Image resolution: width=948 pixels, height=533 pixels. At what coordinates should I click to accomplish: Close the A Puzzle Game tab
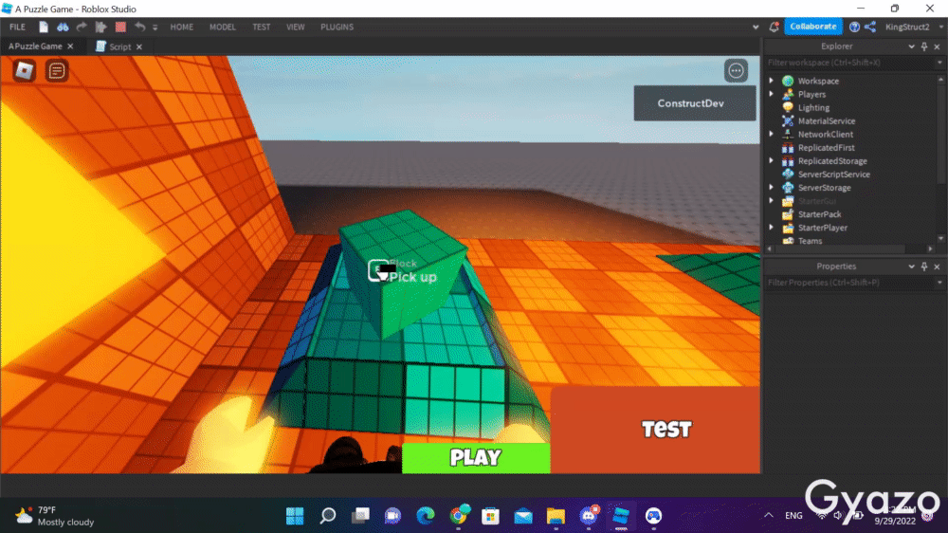point(70,46)
